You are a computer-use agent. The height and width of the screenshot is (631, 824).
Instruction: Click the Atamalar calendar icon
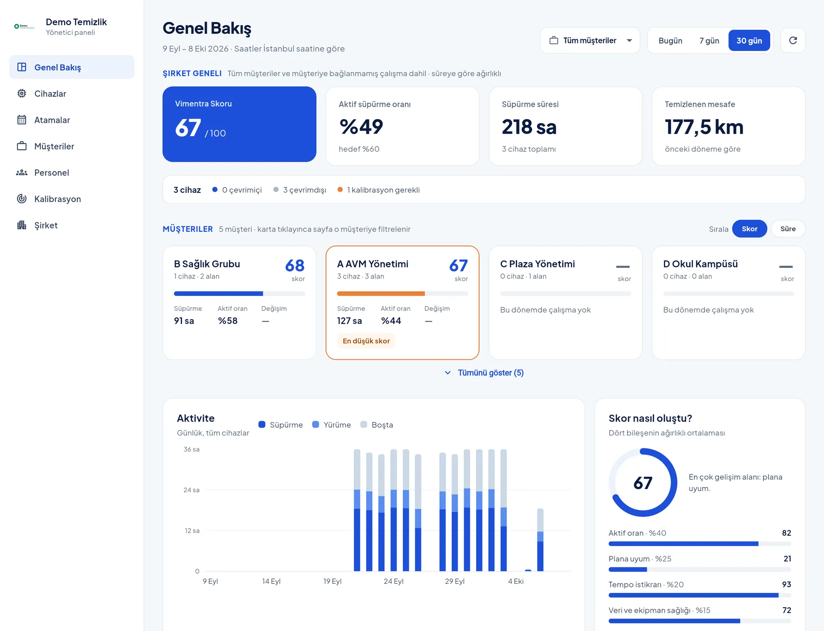pyautogui.click(x=22, y=120)
